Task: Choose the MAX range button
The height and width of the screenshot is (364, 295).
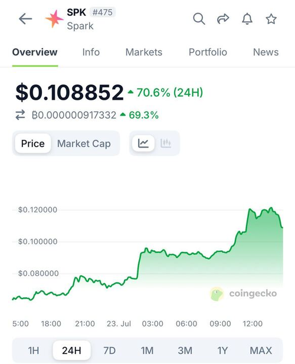Action: (x=261, y=350)
